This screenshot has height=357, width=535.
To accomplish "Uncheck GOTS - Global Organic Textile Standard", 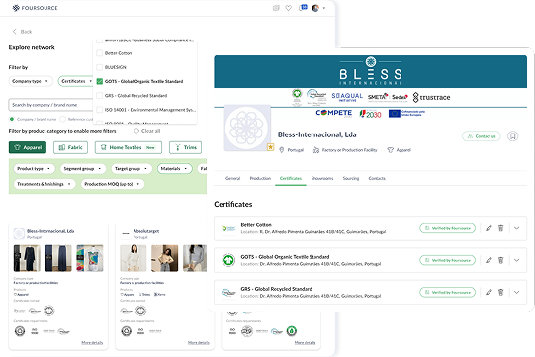I will pos(100,81).
